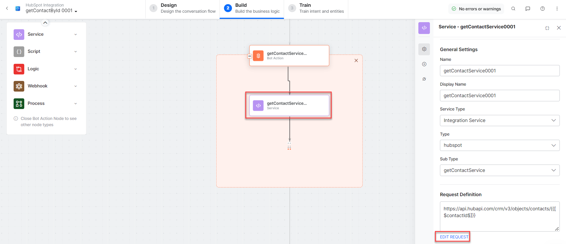Click the EDIT REQUEST link
This screenshot has height=244, width=566.
click(454, 237)
